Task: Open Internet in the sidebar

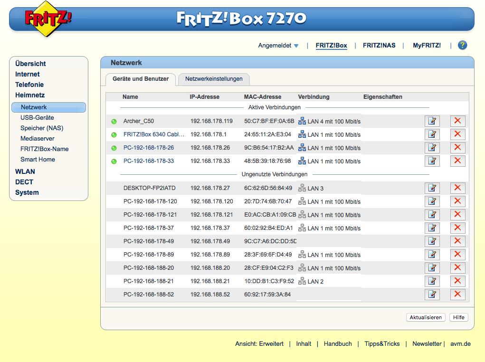Action: click(27, 74)
